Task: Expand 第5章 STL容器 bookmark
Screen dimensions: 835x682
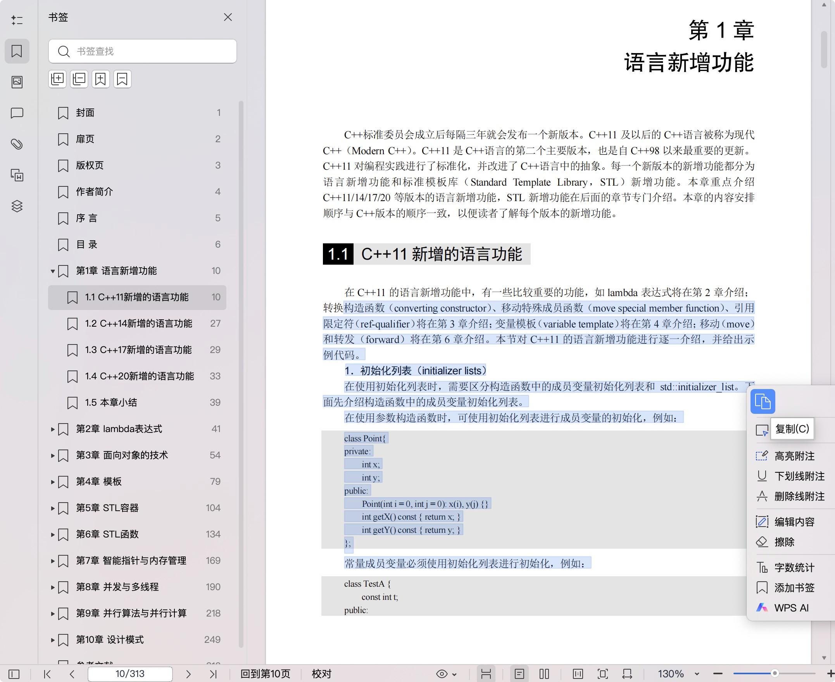Action: coord(52,508)
